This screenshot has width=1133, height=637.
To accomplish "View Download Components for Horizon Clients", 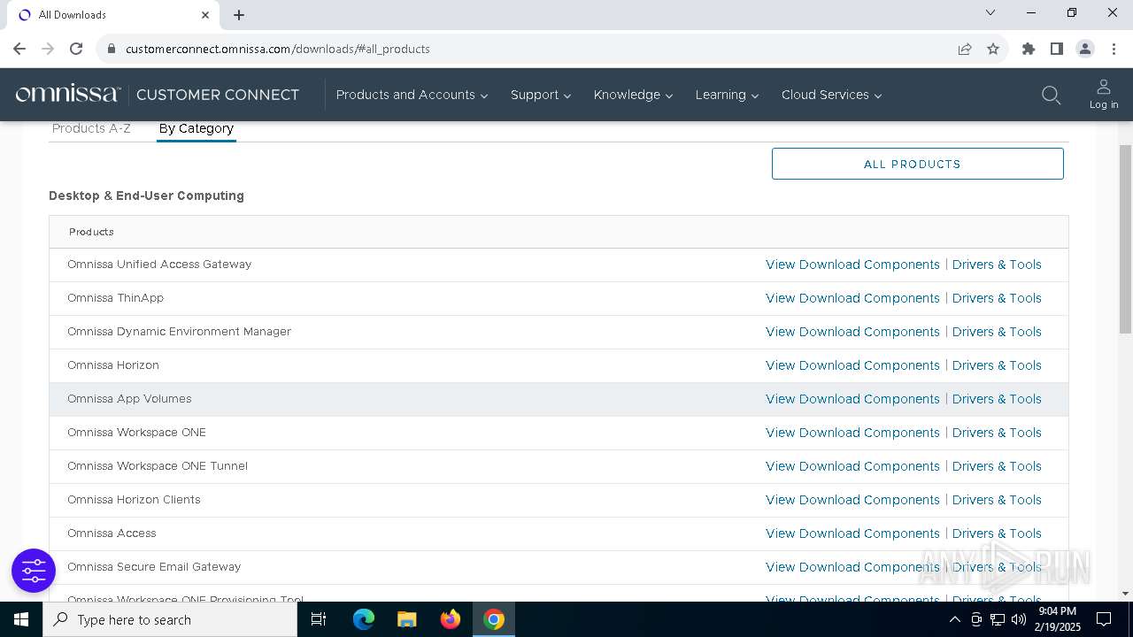I will click(x=852, y=500).
